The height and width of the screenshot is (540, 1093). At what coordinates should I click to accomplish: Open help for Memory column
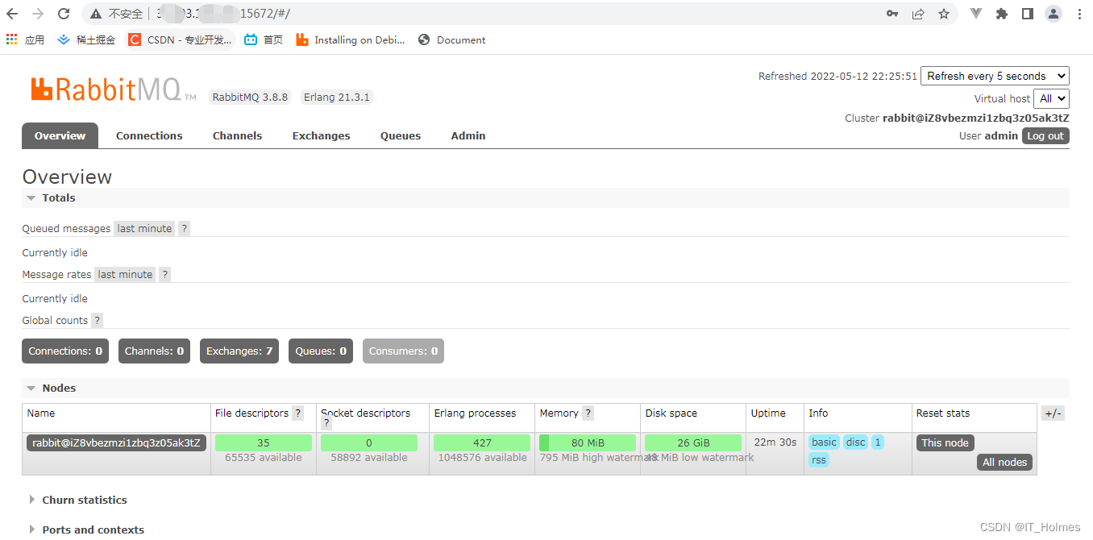(x=588, y=413)
